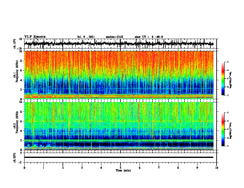Click time axis tick label "5"

[120, 168]
